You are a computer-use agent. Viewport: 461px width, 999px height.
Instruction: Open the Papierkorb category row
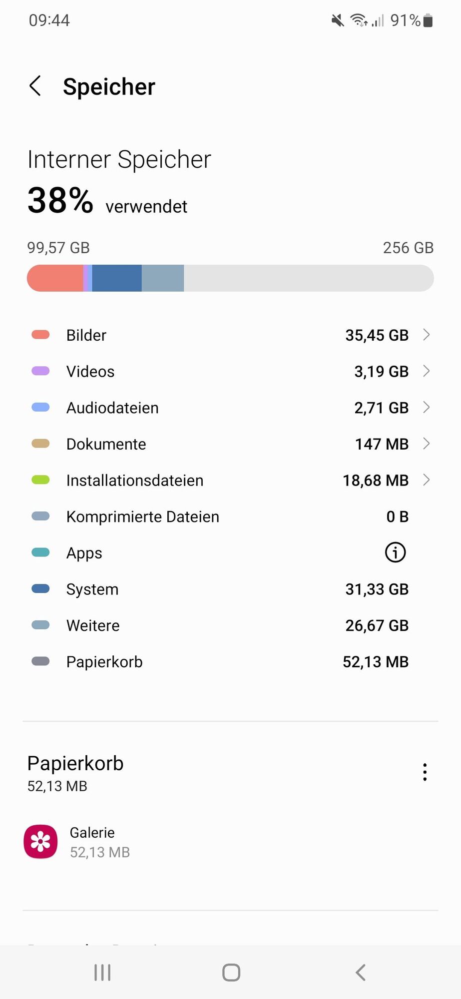[x=230, y=662]
